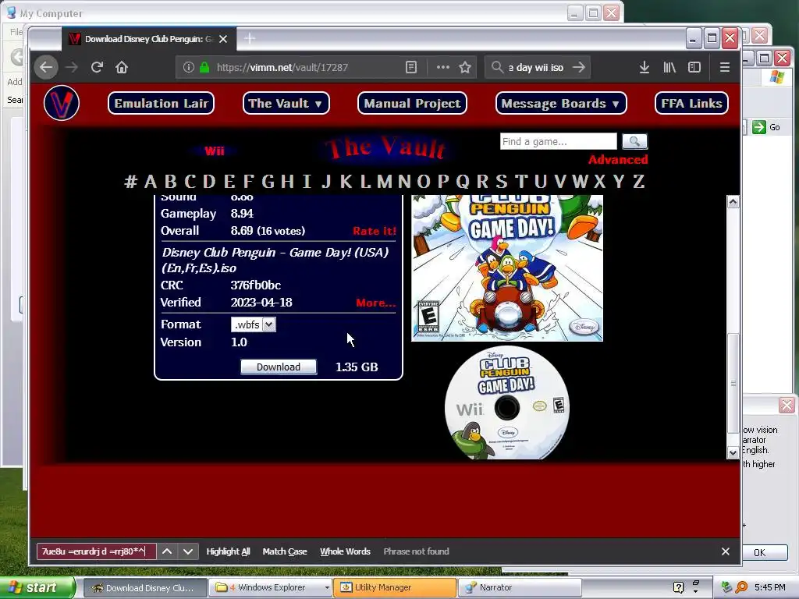Click the browser forward arrow

[72, 67]
